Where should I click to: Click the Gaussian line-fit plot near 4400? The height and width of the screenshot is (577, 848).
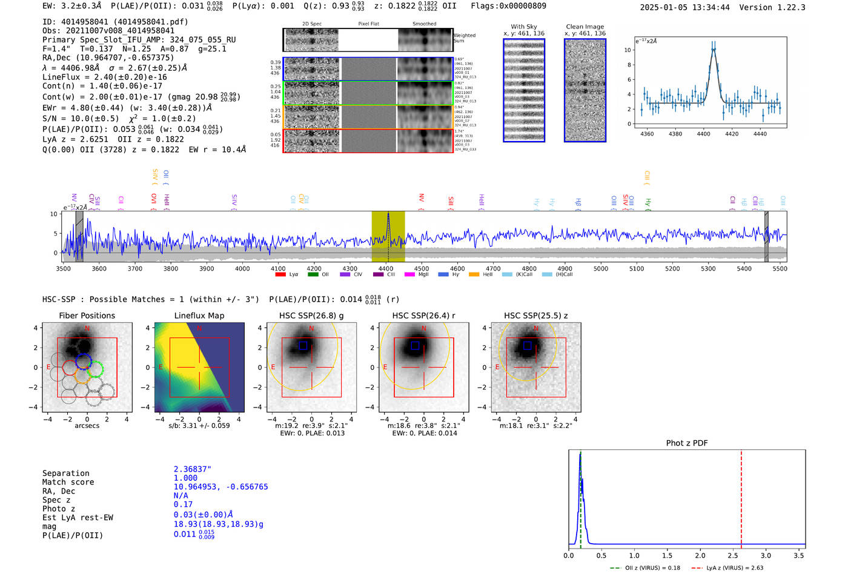(x=710, y=82)
